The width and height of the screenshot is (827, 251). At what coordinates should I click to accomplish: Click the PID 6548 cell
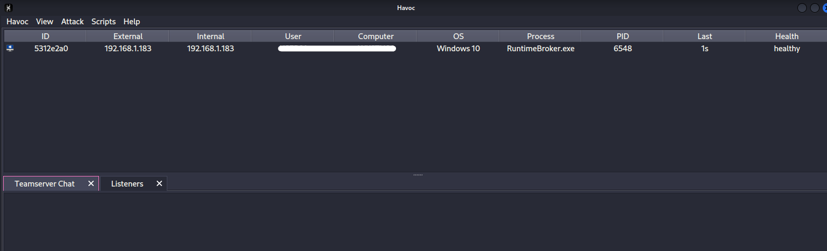point(623,49)
